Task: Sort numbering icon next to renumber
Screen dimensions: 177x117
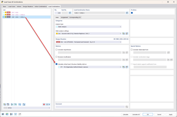Action: click(x=24, y=104)
